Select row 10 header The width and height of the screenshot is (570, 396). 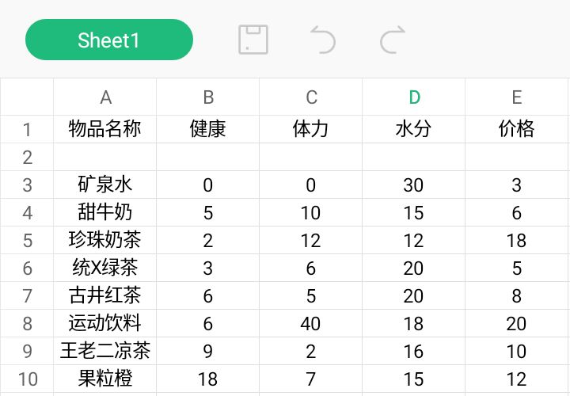point(27,379)
